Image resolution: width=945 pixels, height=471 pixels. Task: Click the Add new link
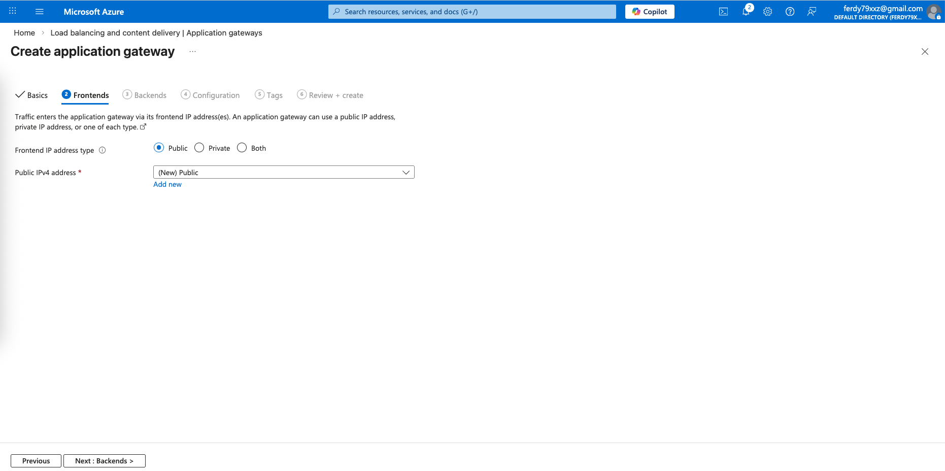pyautogui.click(x=167, y=185)
